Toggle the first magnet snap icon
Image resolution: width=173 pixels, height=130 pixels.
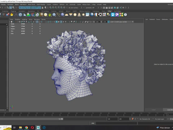50,8
